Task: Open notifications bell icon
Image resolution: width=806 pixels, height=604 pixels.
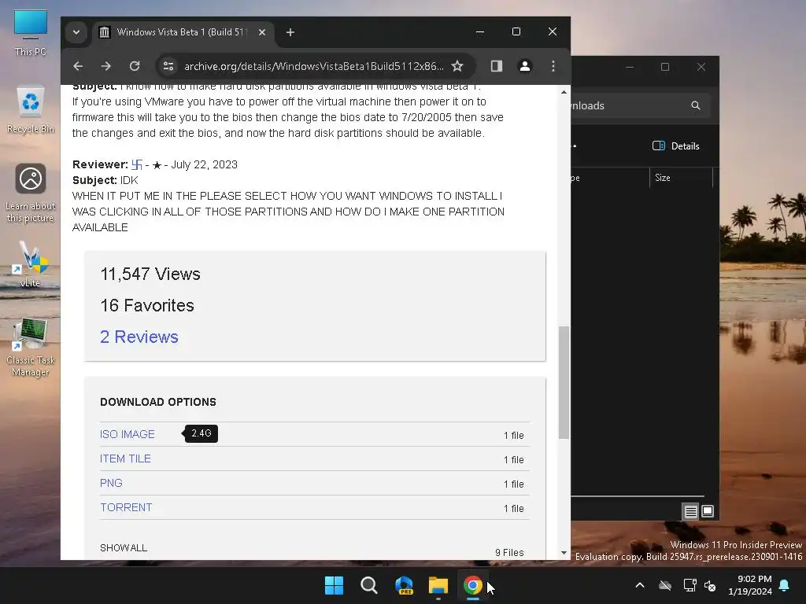Action: pos(785,585)
